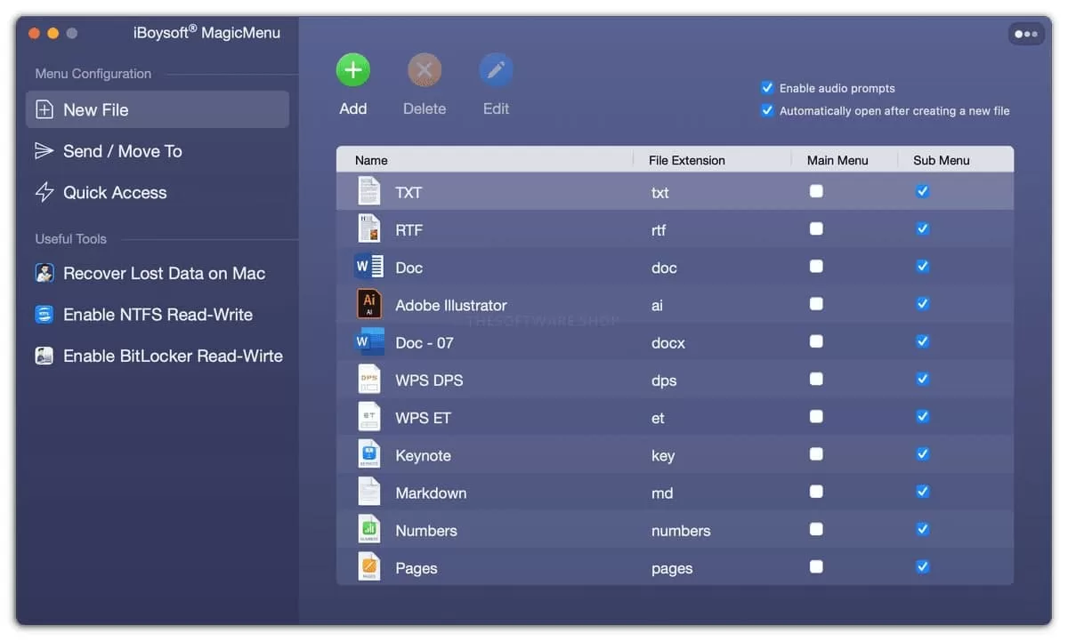Check Main Menu box for Pages
Screen dimensions: 1068x641
tap(816, 567)
